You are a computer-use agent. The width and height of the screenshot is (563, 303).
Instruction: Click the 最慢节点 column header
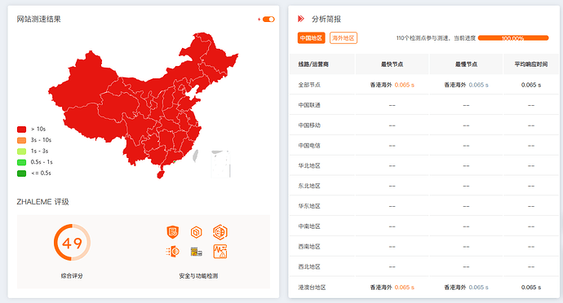coord(466,64)
